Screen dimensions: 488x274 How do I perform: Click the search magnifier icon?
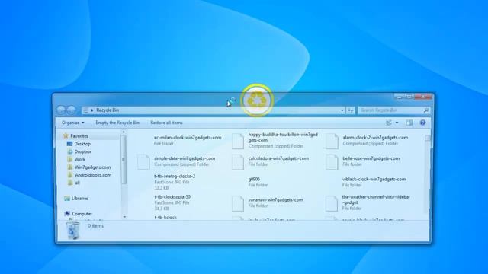point(426,110)
